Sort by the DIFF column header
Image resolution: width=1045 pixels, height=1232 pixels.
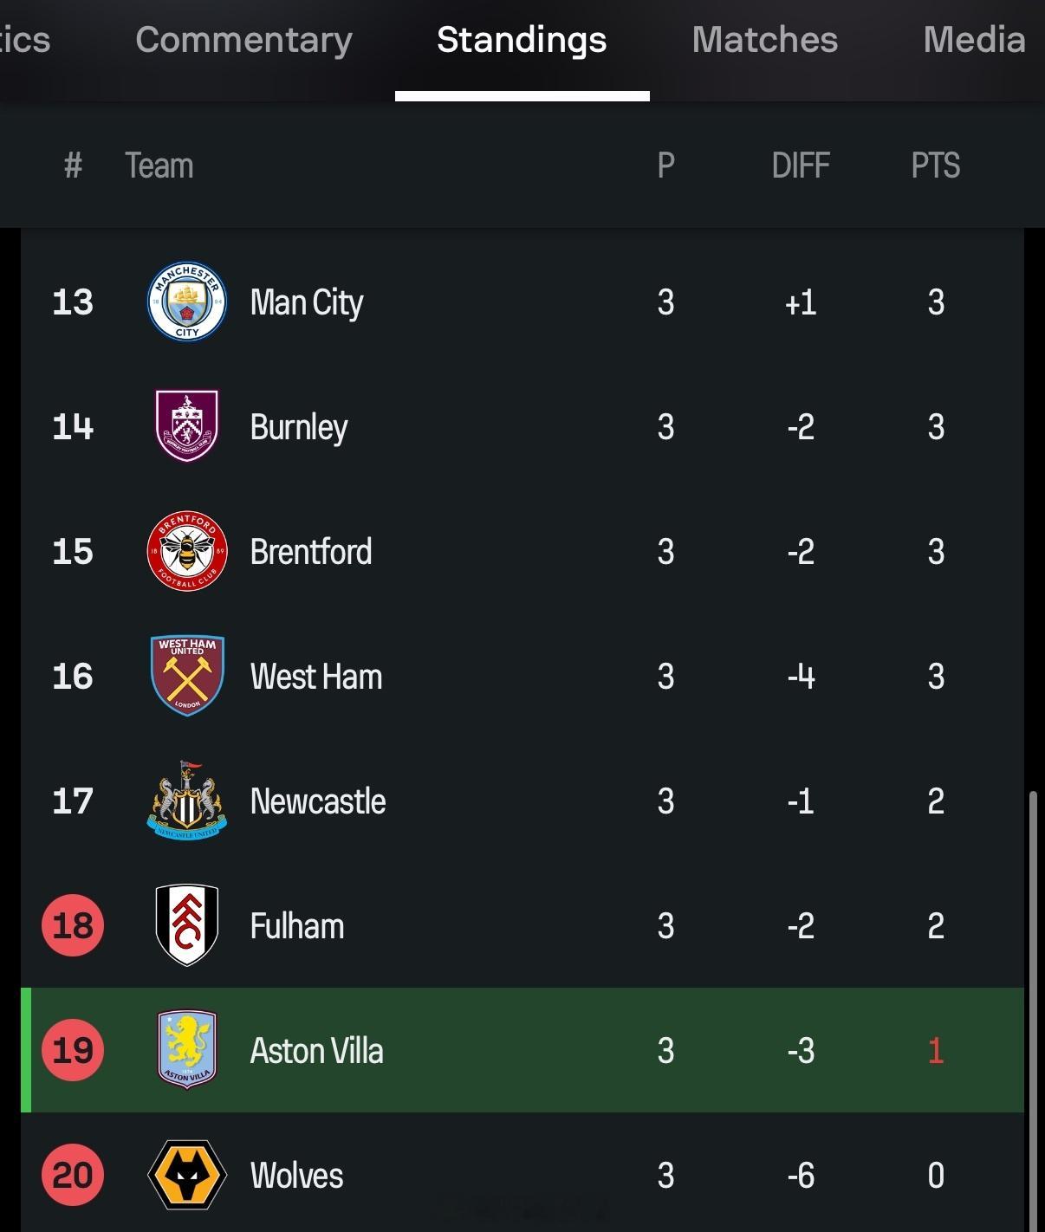[801, 165]
